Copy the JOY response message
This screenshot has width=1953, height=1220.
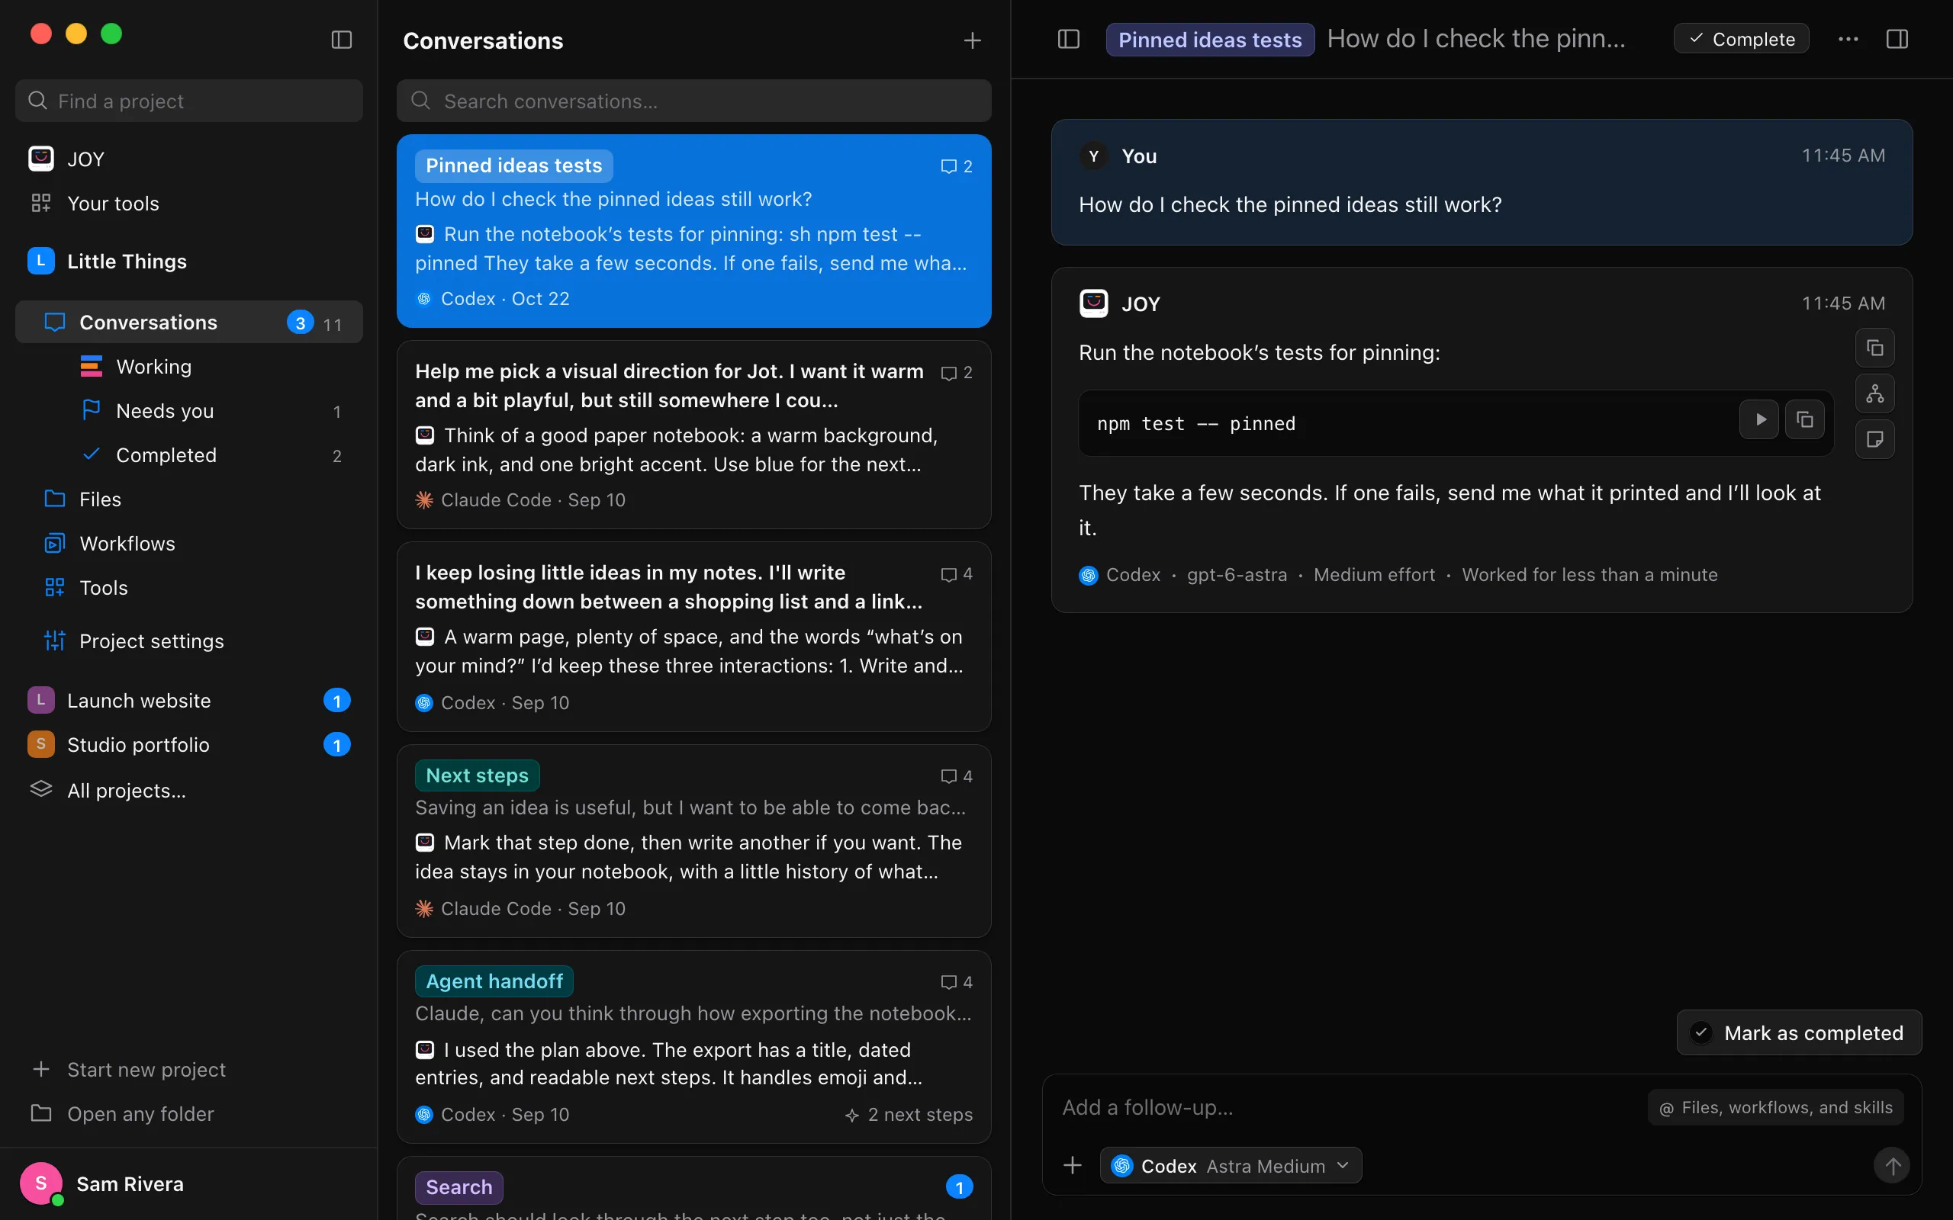click(x=1874, y=348)
